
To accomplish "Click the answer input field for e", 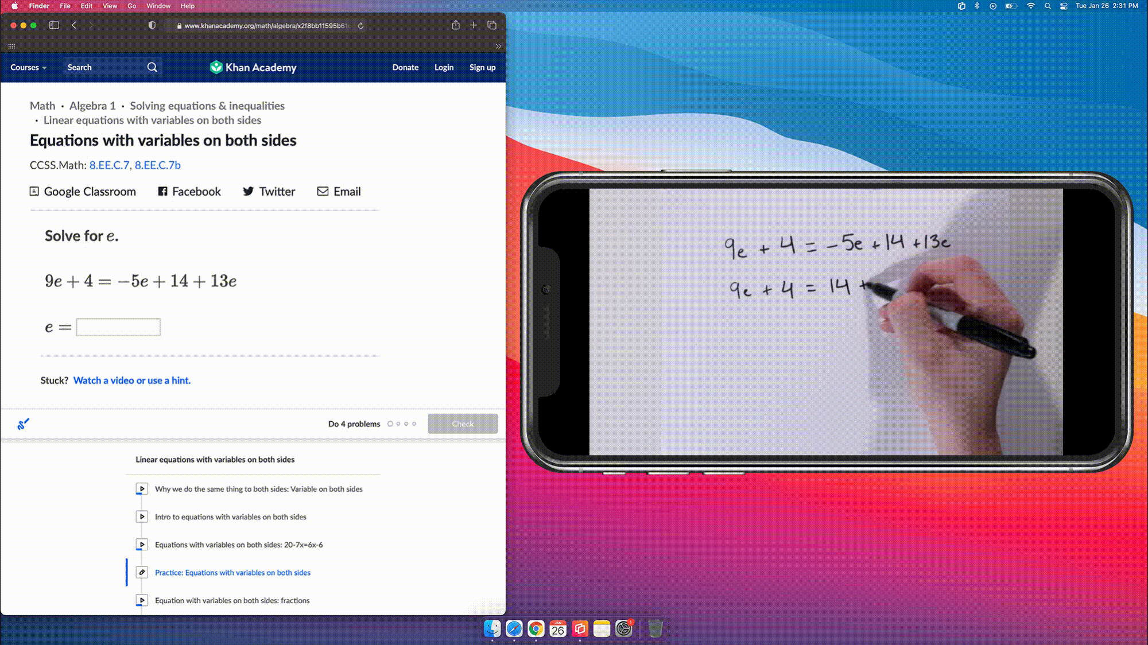I will point(118,327).
